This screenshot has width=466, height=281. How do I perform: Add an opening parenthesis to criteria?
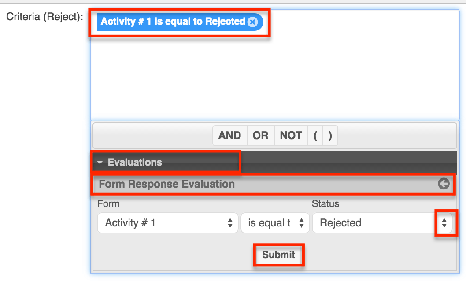pyautogui.click(x=315, y=136)
